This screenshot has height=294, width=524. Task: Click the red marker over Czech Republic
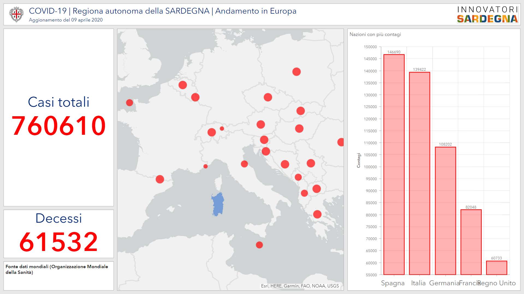268,97
